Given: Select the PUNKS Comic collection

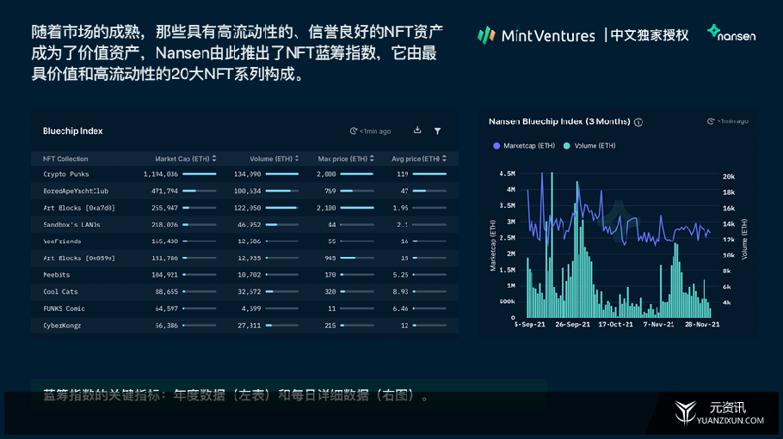Looking at the screenshot, I should (64, 308).
